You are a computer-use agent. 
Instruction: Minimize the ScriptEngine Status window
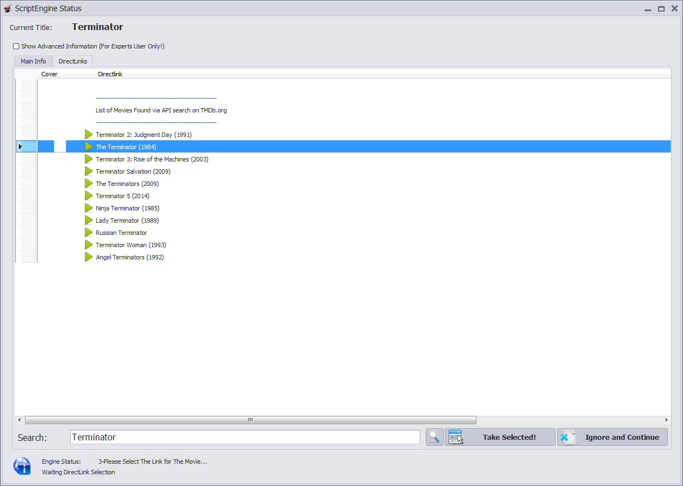(x=648, y=9)
